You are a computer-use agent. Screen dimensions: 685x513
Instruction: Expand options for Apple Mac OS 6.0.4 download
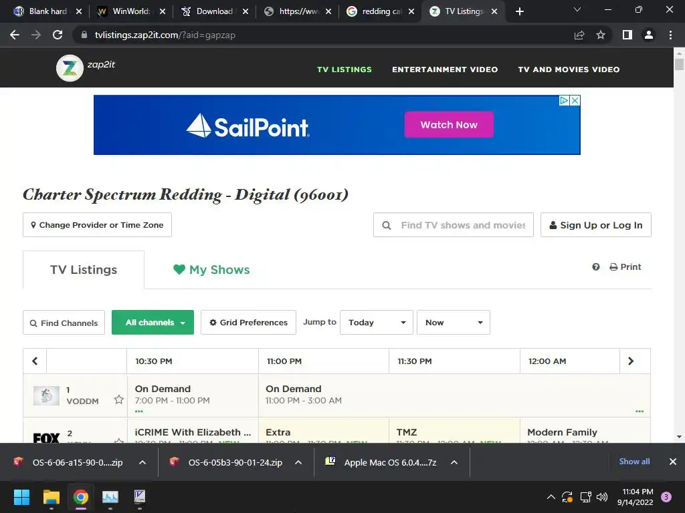point(454,462)
